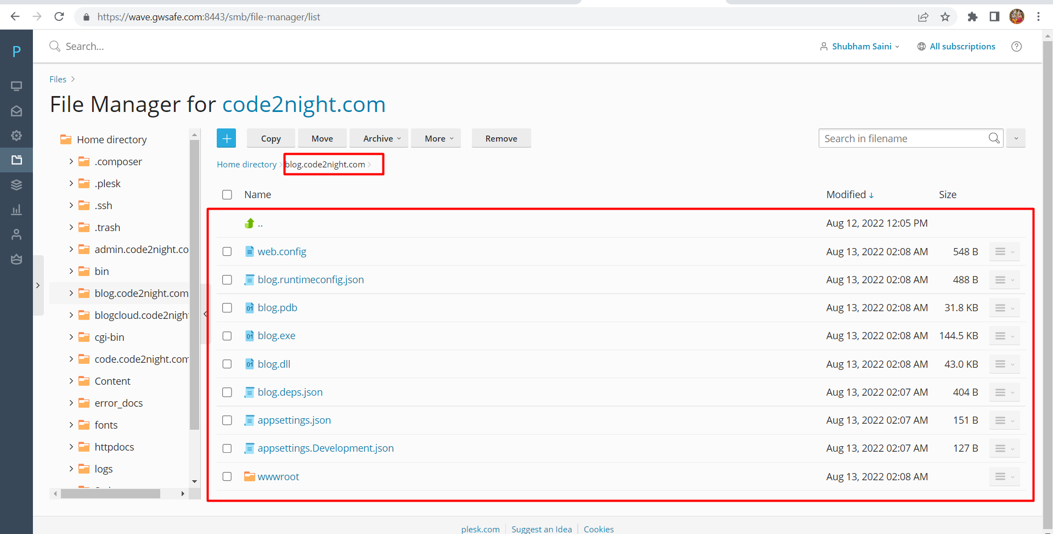Viewport: 1053px width, 534px height.
Task: Open the Files sidebar icon
Action: pyautogui.click(x=16, y=160)
